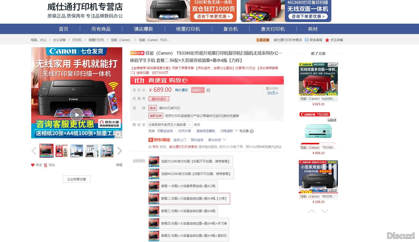Click the 企业购更优惠 button
This screenshot has height=242, width=419.
[77, 179]
